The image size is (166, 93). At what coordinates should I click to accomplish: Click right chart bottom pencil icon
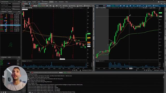[152, 70]
